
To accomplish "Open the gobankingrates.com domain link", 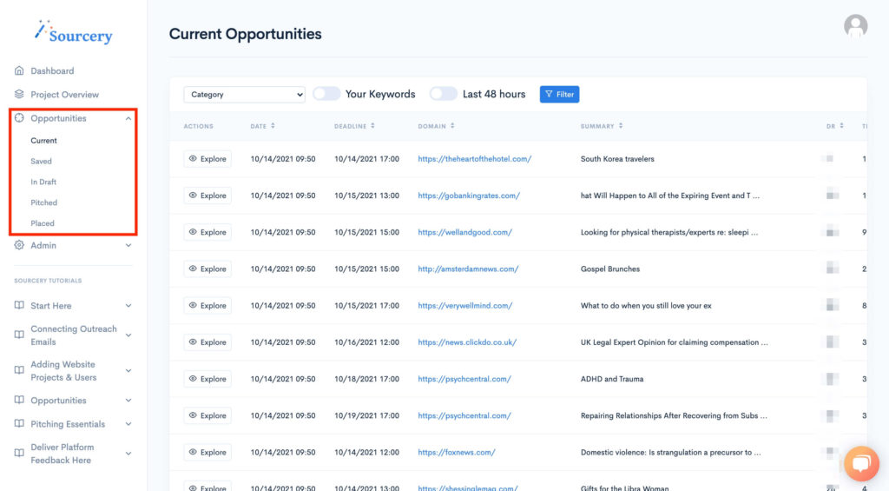I will (468, 196).
